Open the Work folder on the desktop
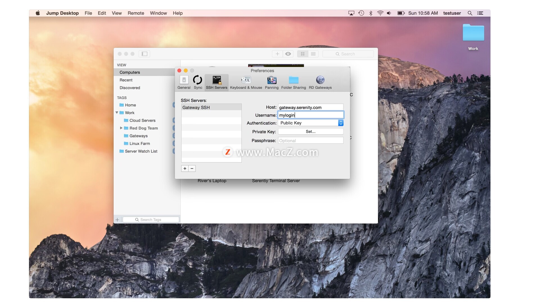 (x=473, y=37)
